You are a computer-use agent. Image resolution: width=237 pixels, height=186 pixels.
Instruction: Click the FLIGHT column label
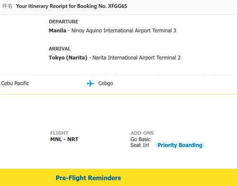coord(59,133)
